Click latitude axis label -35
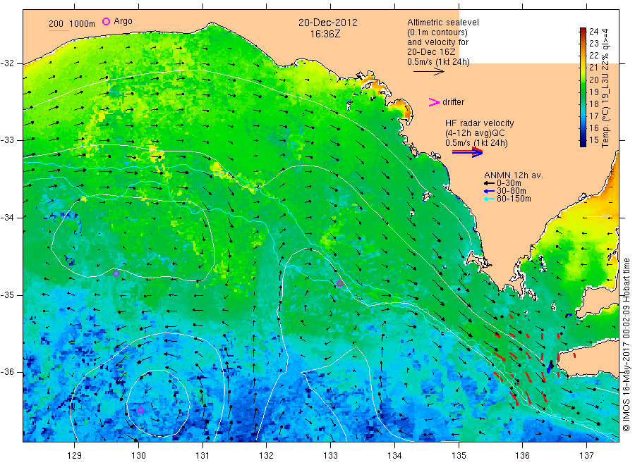Image resolution: width=635 pixels, height=465 pixels. tap(7, 294)
